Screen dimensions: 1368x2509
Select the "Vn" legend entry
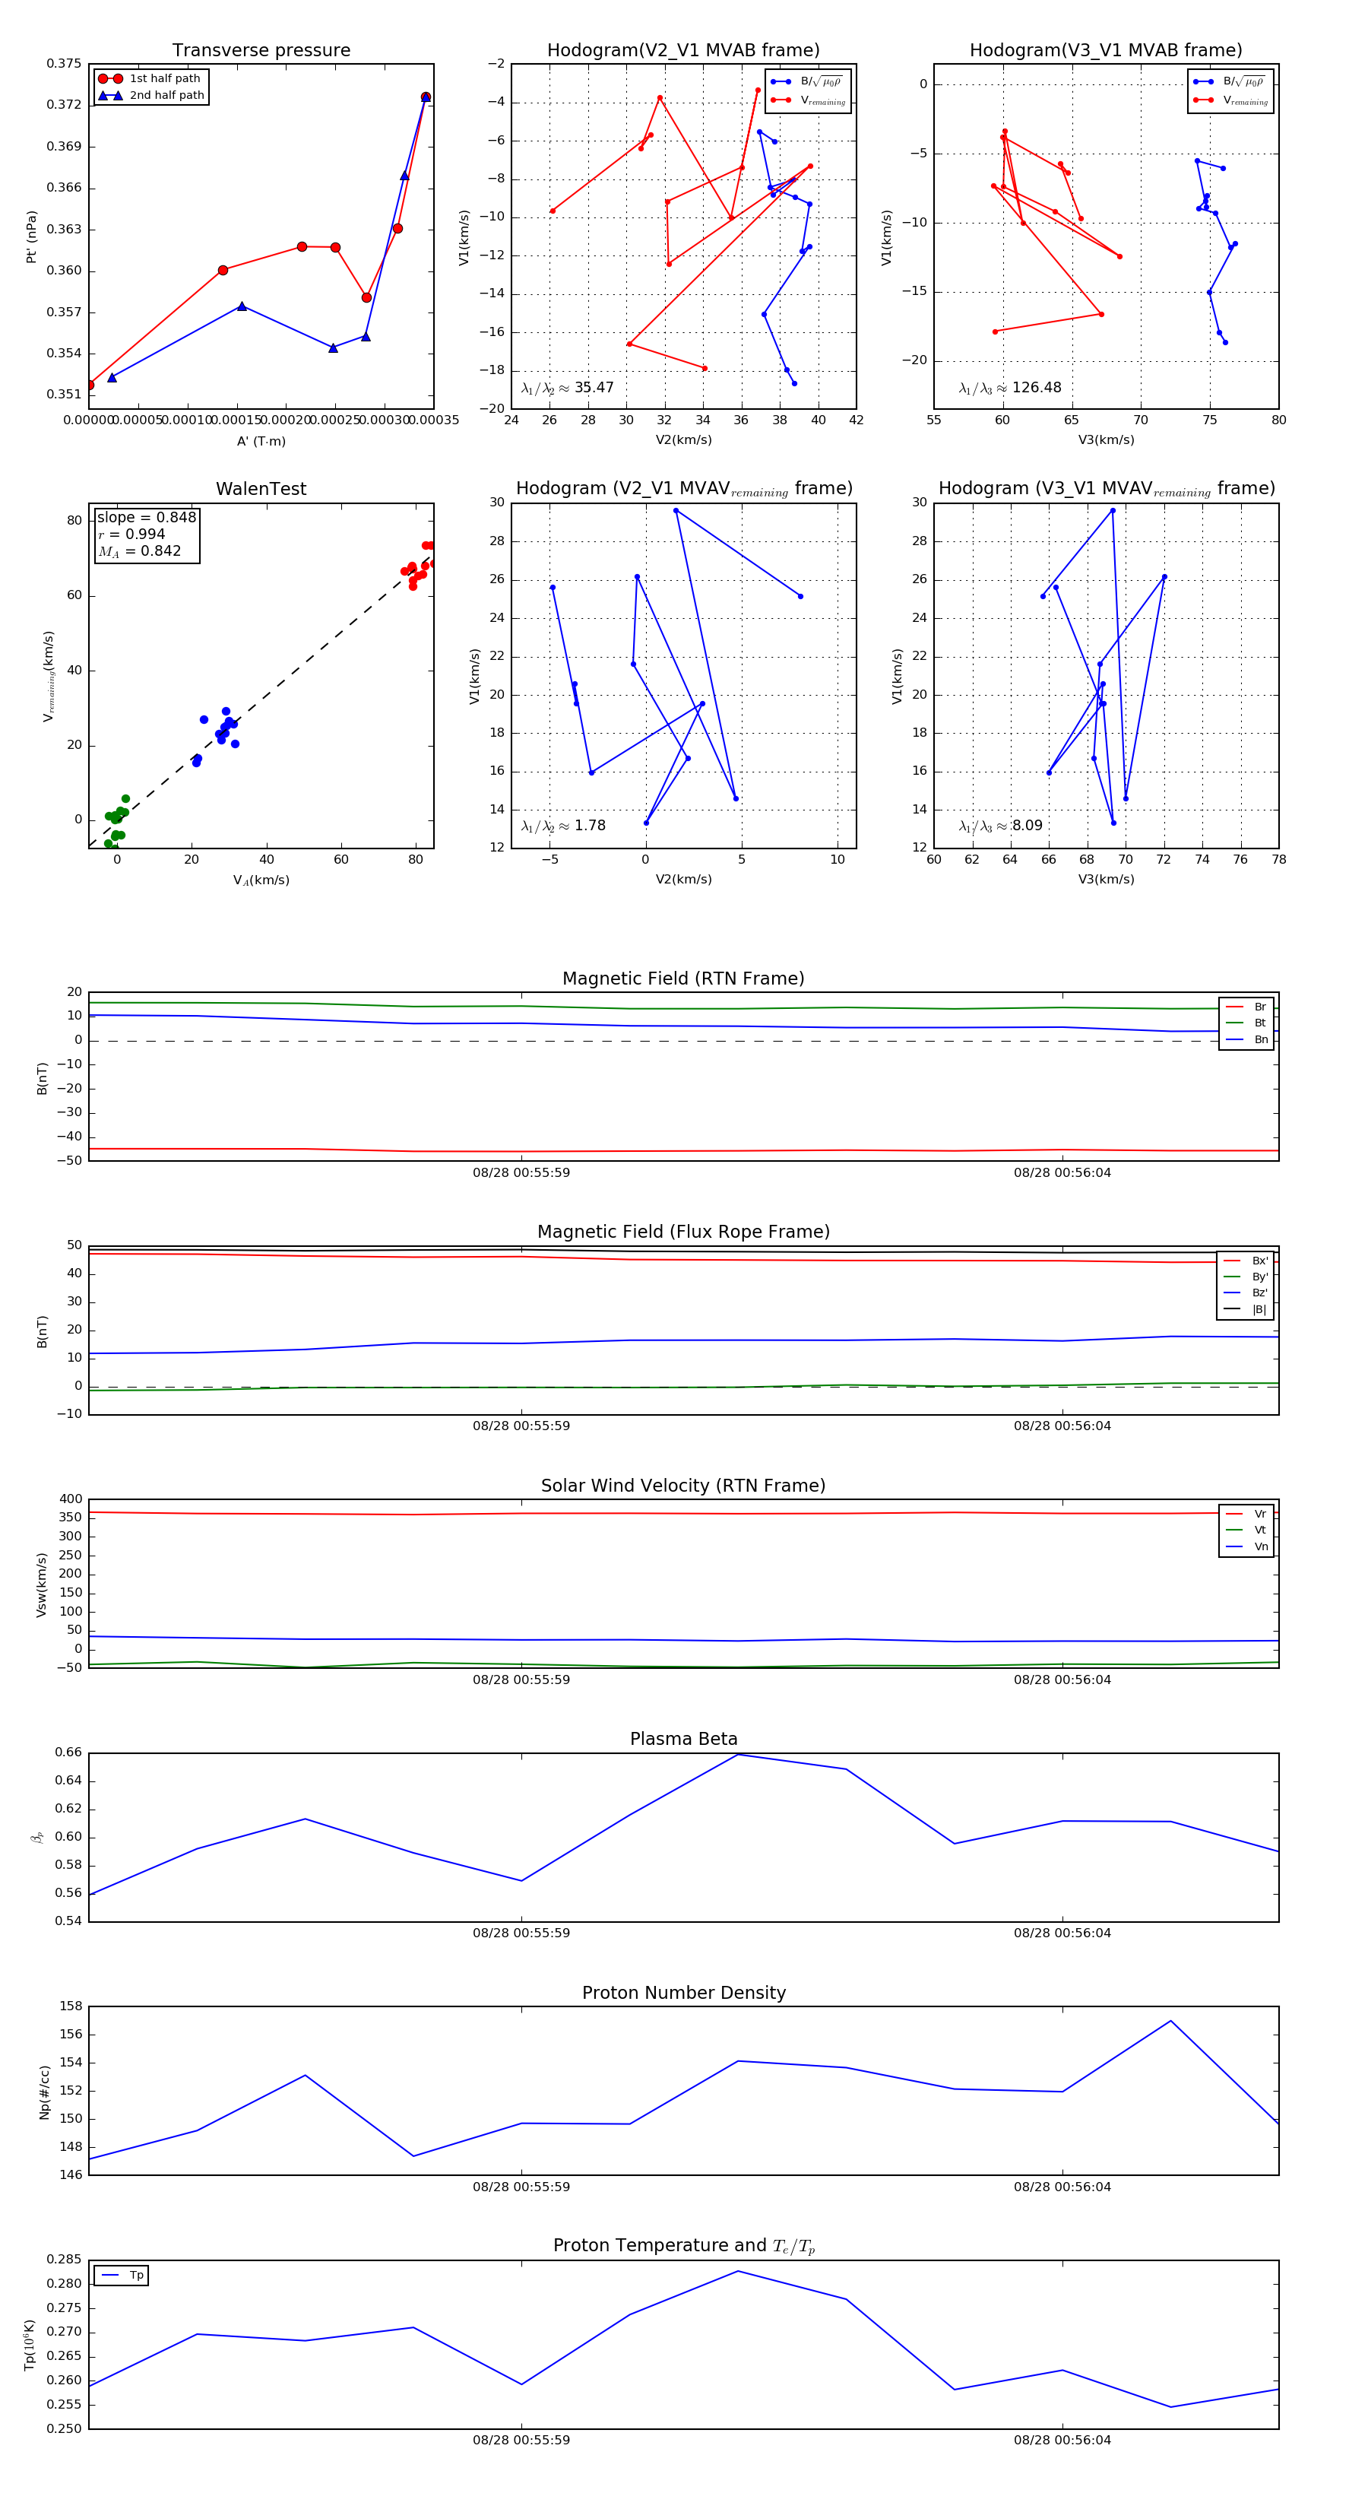1246,1546
